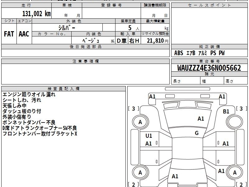Select the 諸元 header
The width and height of the screenshot is (249, 187).
[x=209, y=74]
